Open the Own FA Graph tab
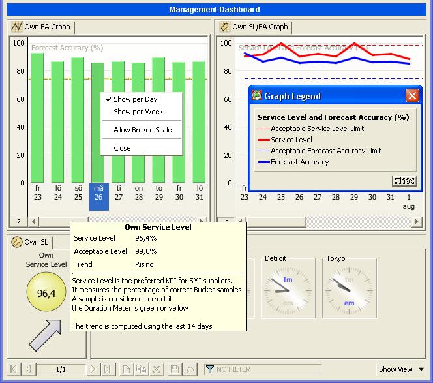433x383 pixels. point(42,27)
